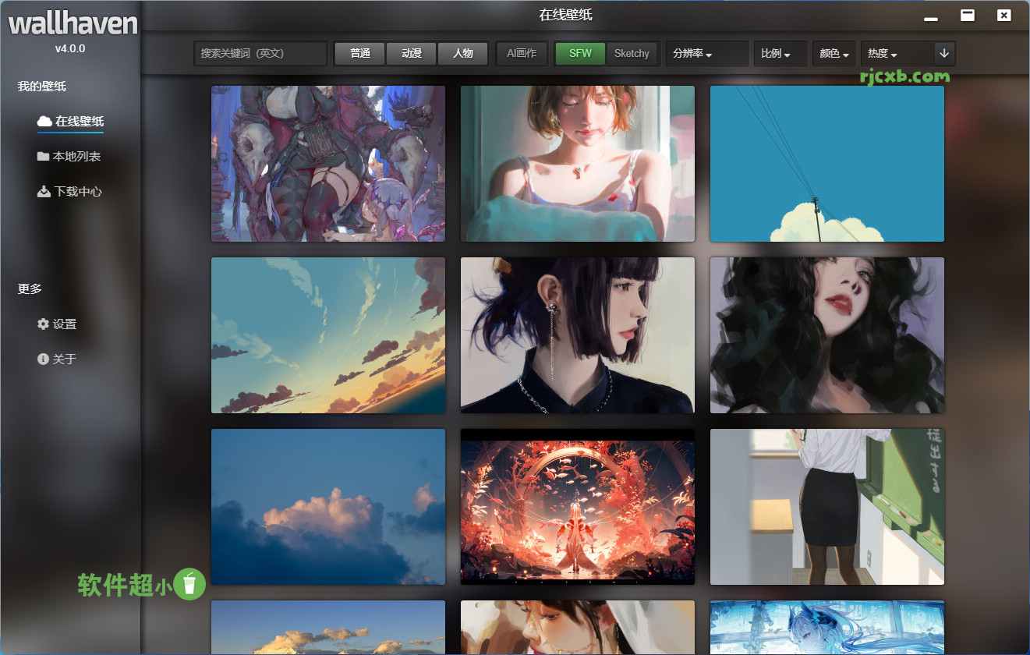Toggle sort order with the down arrow
Viewport: 1030px width, 655px height.
tap(944, 53)
